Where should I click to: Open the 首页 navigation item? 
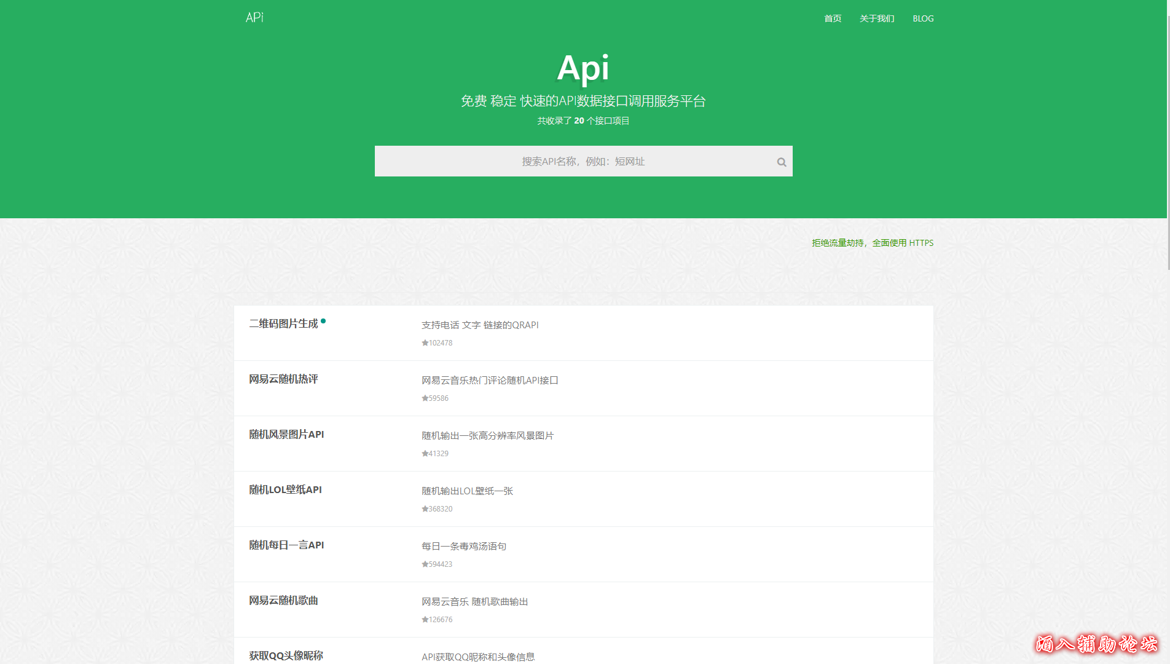pyautogui.click(x=833, y=18)
